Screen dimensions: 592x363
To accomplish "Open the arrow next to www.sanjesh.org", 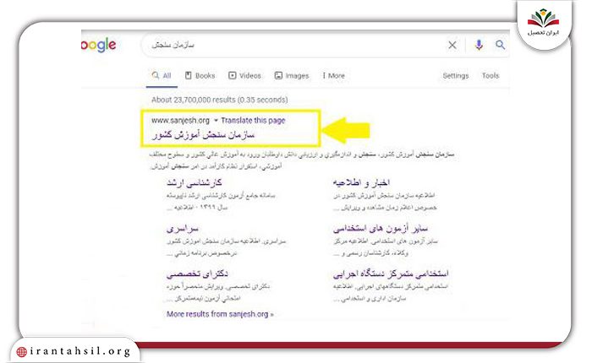I will (x=216, y=121).
